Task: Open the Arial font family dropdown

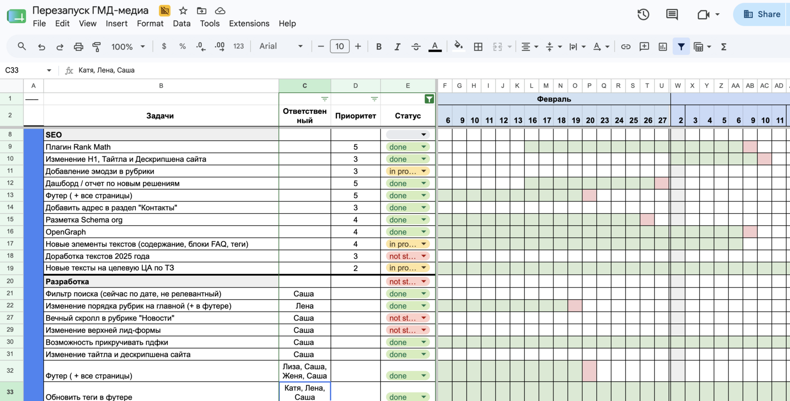Action: click(281, 47)
